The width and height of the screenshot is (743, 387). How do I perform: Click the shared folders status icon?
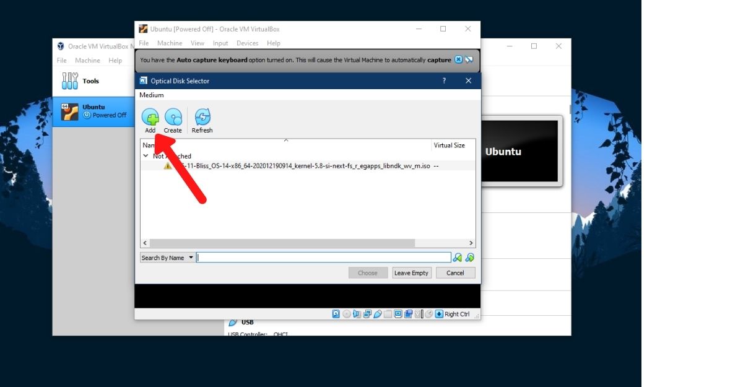coord(388,314)
